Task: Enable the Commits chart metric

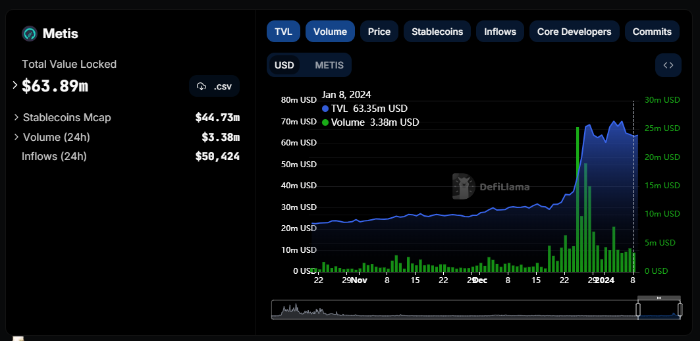Action: click(x=652, y=32)
